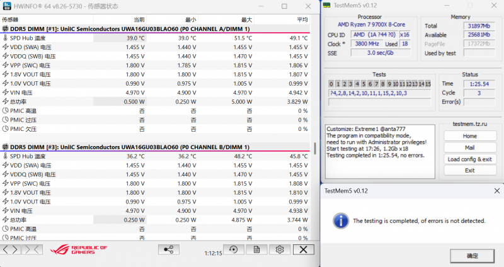The width and height of the screenshot is (504, 267).
Task: Open HWiNFO sensor settings gear
Action: 279,249
